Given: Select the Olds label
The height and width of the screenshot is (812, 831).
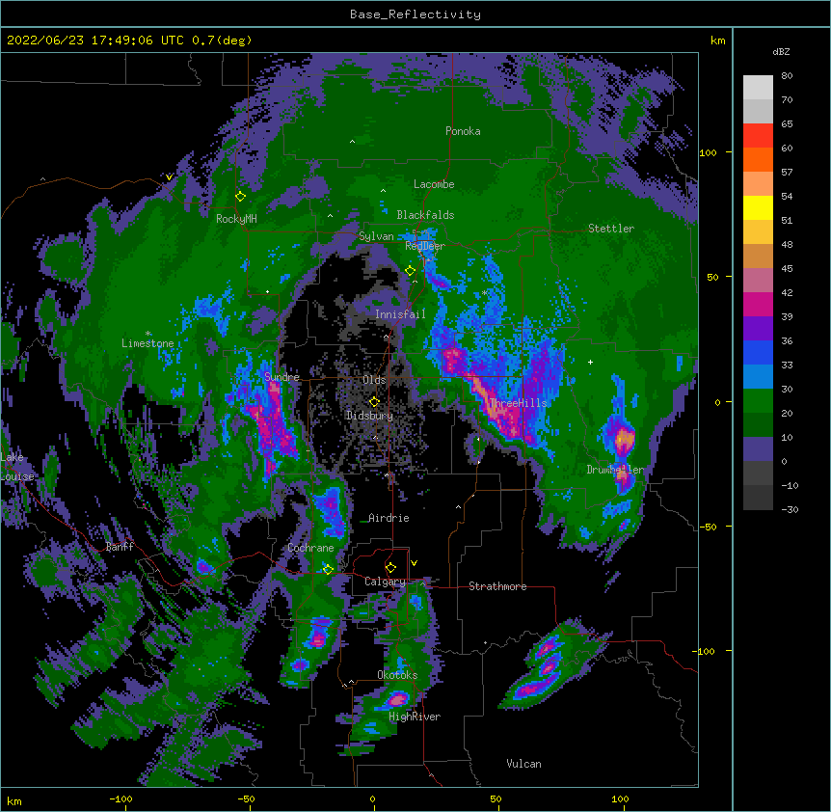Looking at the screenshot, I should coord(374,380).
